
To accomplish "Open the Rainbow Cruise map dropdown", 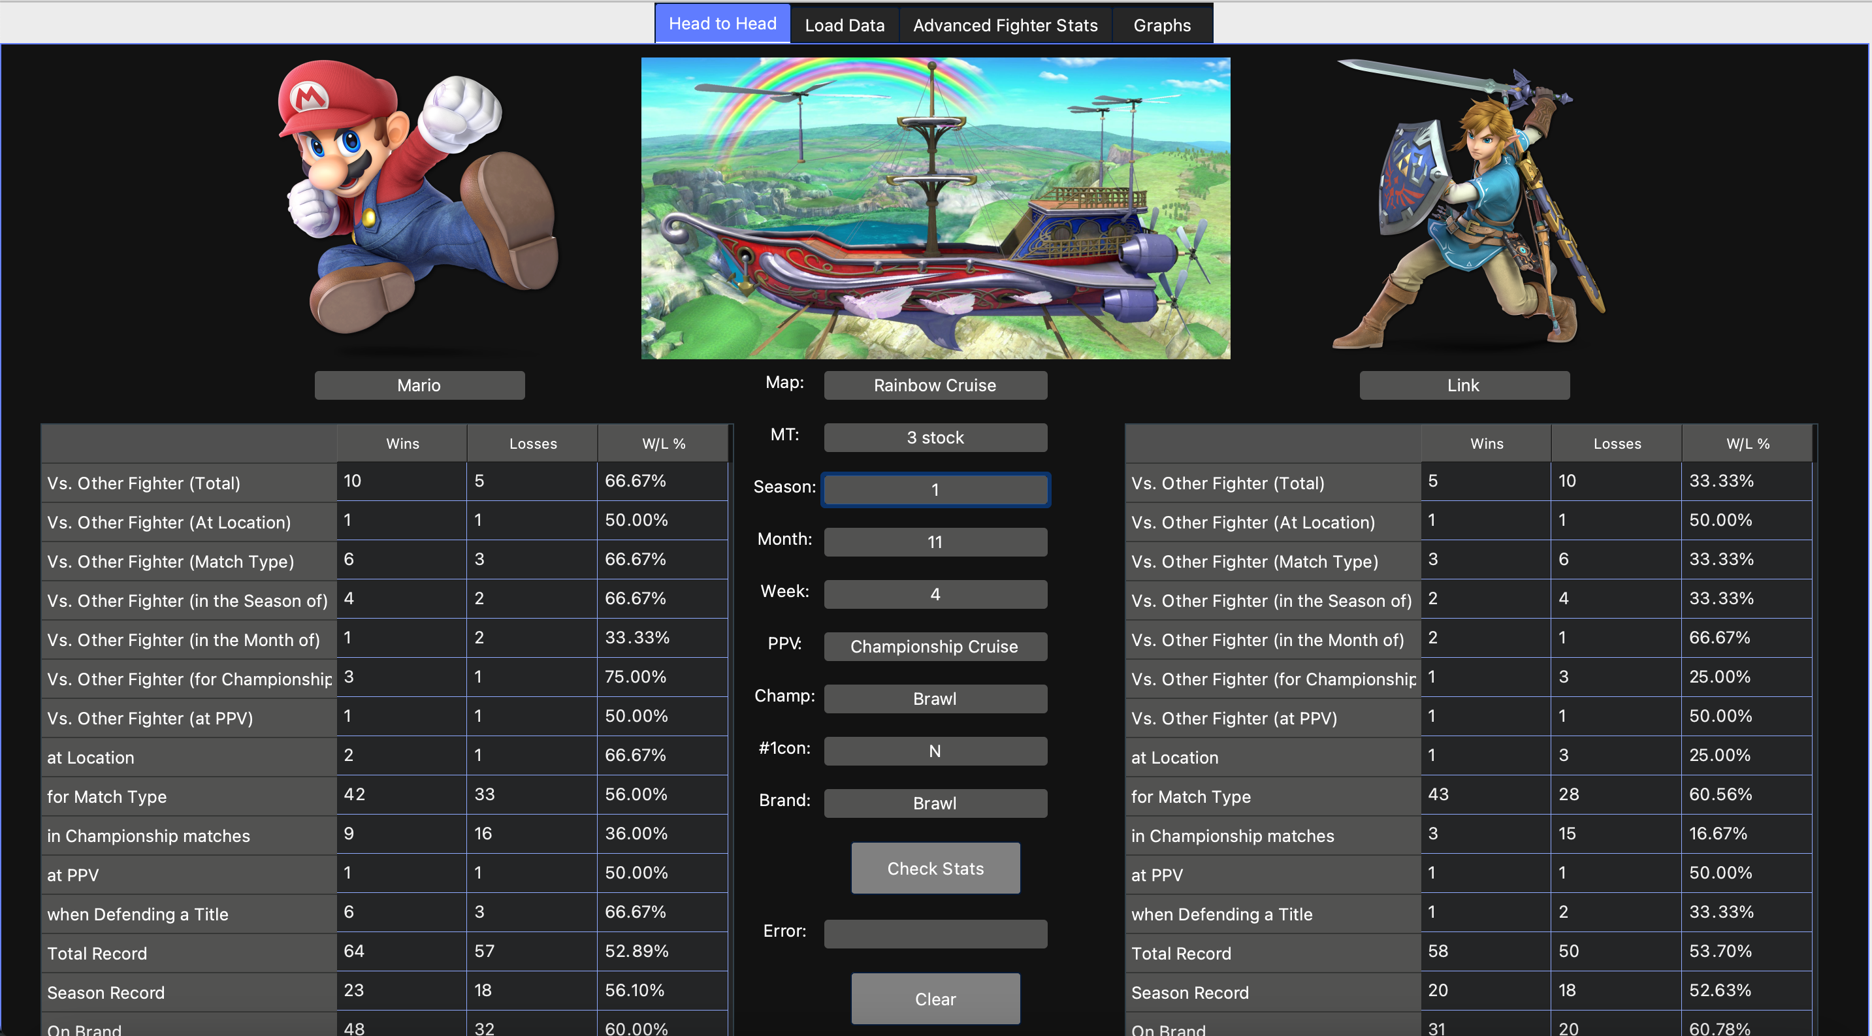I will pyautogui.click(x=935, y=385).
